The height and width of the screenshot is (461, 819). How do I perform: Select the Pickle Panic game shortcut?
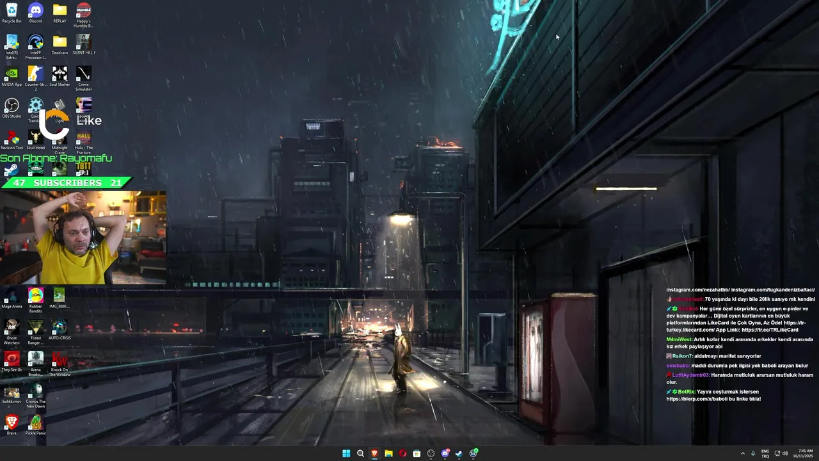click(36, 426)
